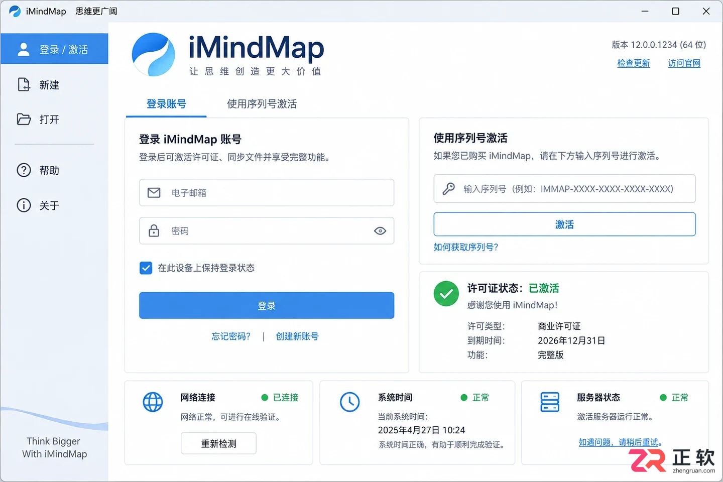This screenshot has width=723, height=482.
Task: Select 打开 in the sidebar
Action: click(x=49, y=119)
